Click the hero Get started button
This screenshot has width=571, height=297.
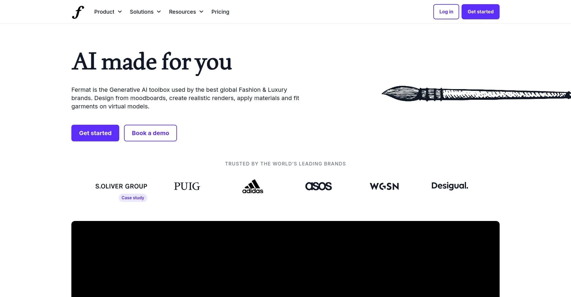point(95,133)
